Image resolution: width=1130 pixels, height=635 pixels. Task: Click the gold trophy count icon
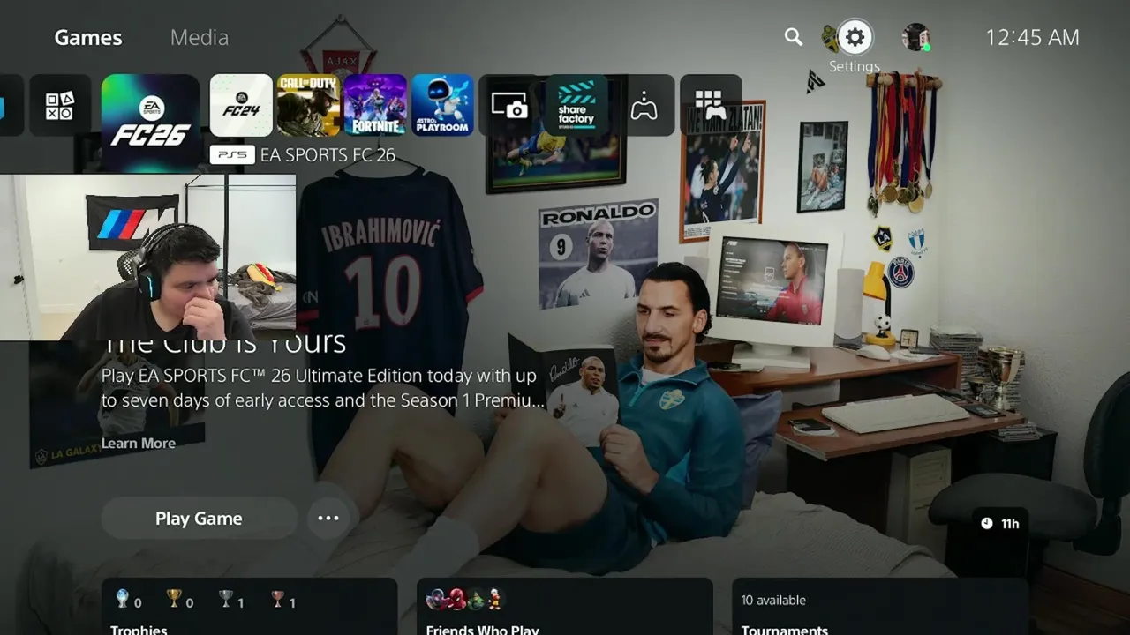click(174, 599)
